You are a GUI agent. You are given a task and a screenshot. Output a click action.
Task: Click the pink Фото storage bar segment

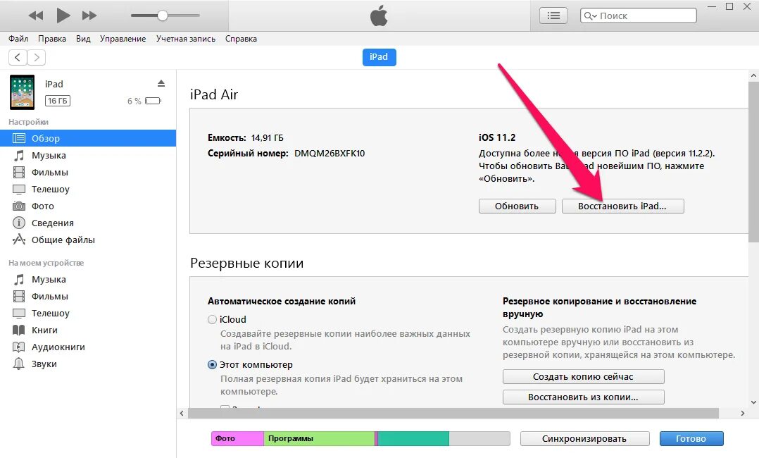coord(238,438)
